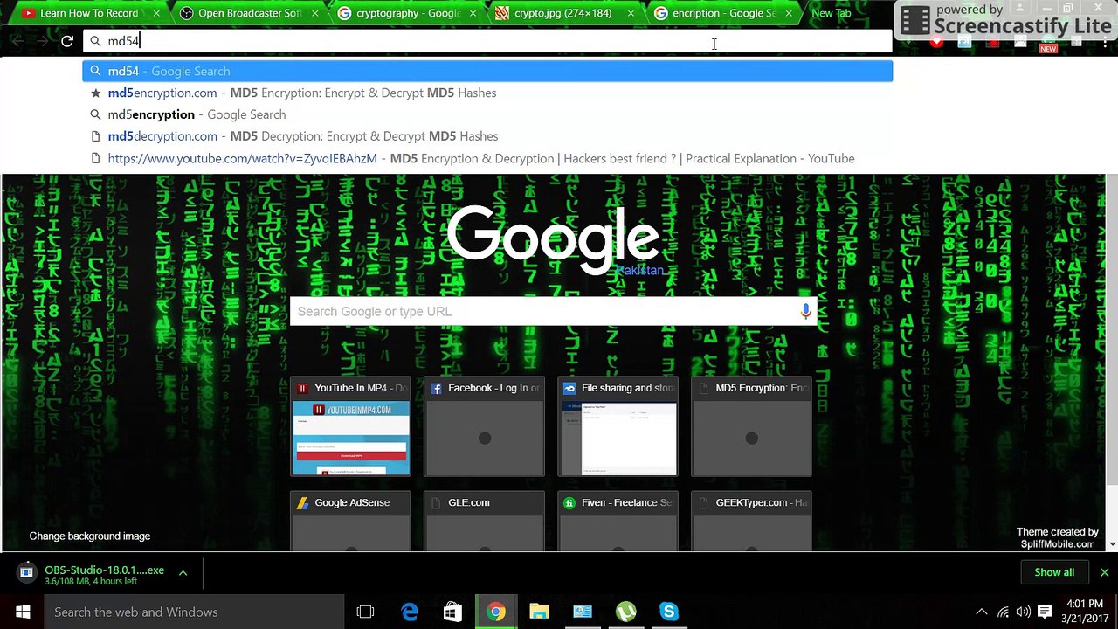This screenshot has width=1118, height=629.
Task: Switch to Learn How To Record tab
Action: (x=87, y=13)
